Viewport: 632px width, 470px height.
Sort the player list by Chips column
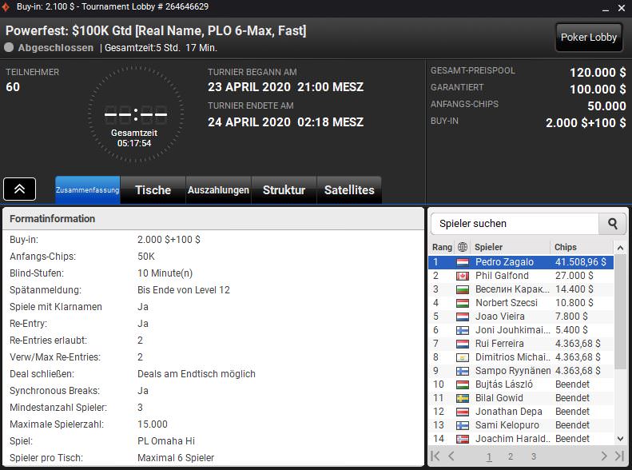coord(579,248)
